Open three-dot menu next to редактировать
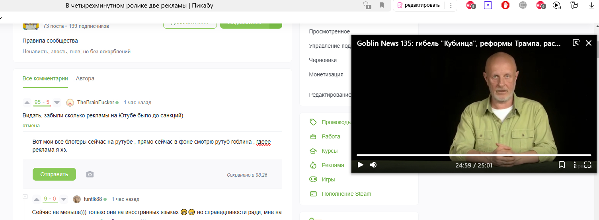Image resolution: width=599 pixels, height=220 pixels. point(451,5)
